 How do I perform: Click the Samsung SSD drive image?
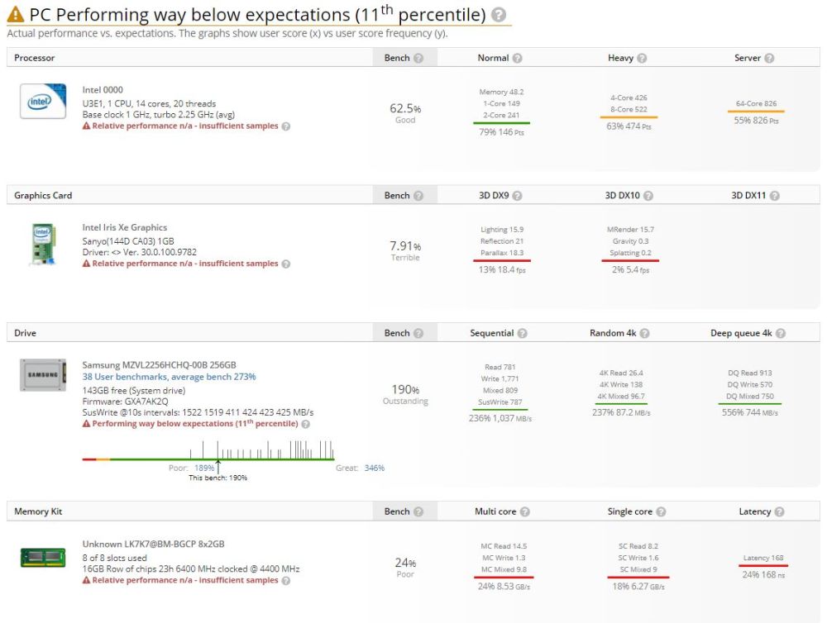click(43, 375)
